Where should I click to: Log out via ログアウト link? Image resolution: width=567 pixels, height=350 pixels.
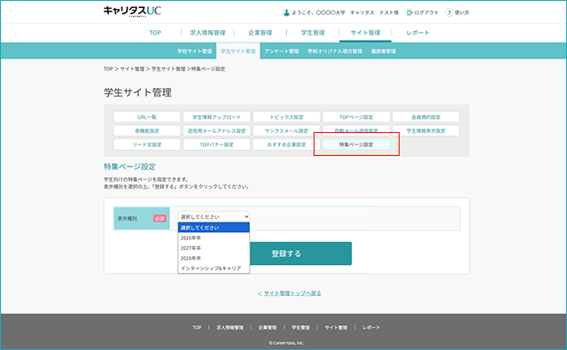coord(426,12)
